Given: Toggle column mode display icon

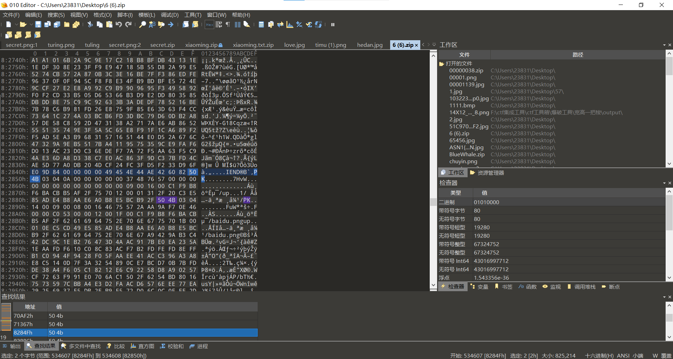Looking at the screenshot, I should tap(237, 24).
